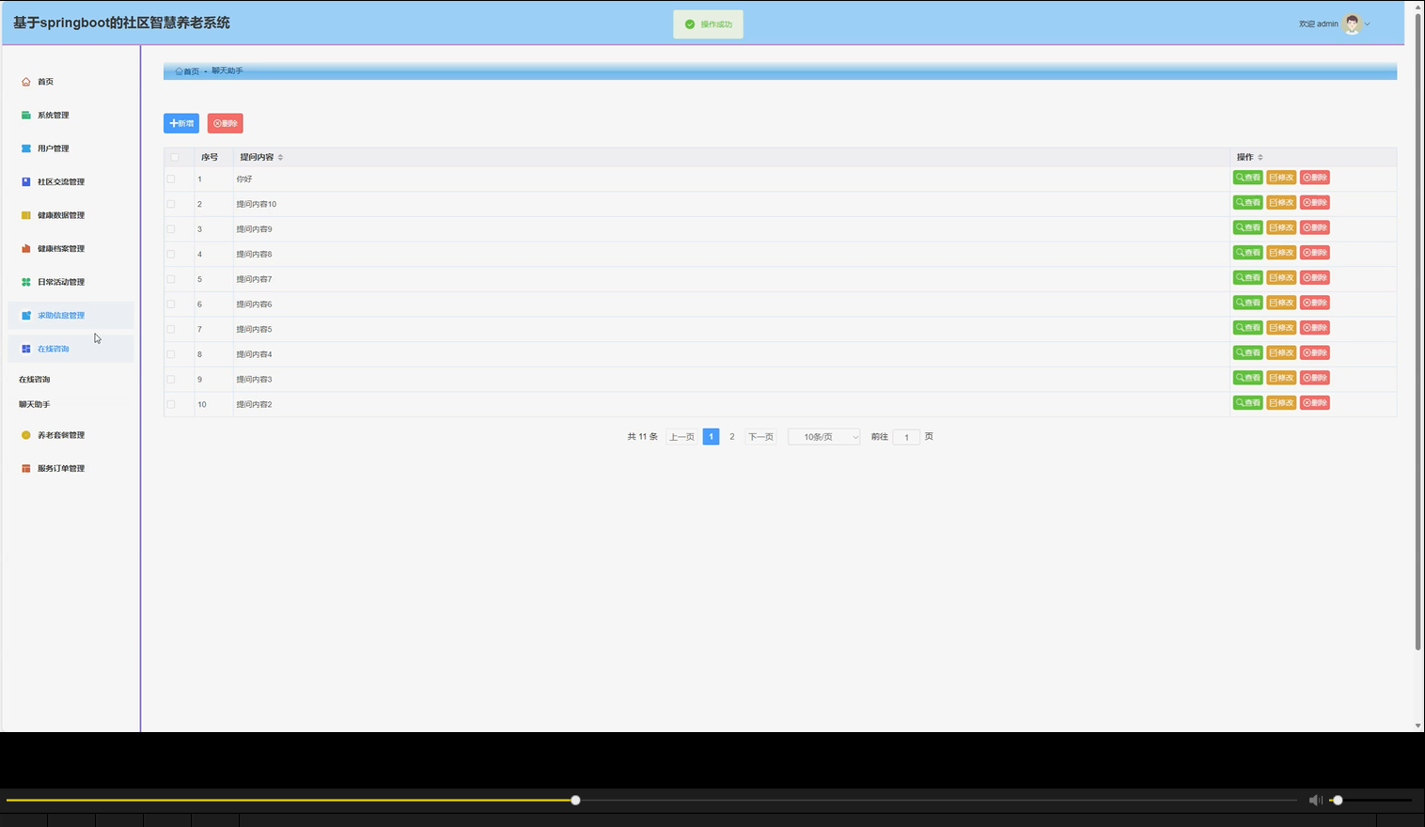Collapse the 在线咨询 parent menu
The height and width of the screenshot is (827, 1425).
coord(70,349)
